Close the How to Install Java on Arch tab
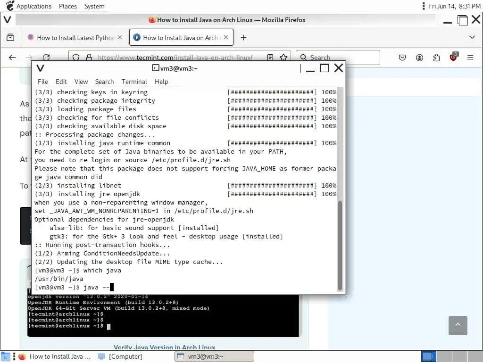 pyautogui.click(x=226, y=37)
